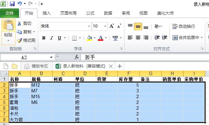Viewport: 209px width, 125px height.
Task: Toggle Italic formatting
Action: click(51, 38)
